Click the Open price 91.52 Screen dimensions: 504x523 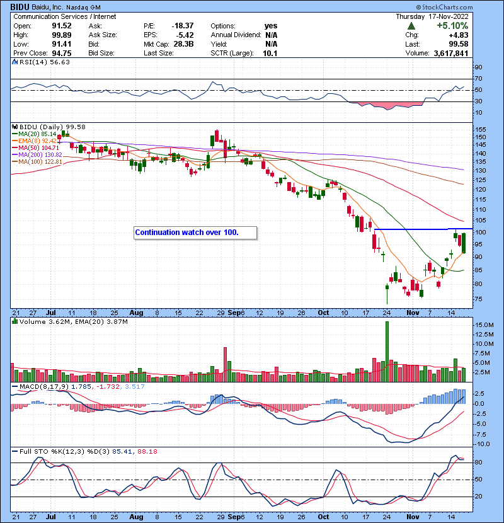61,26
